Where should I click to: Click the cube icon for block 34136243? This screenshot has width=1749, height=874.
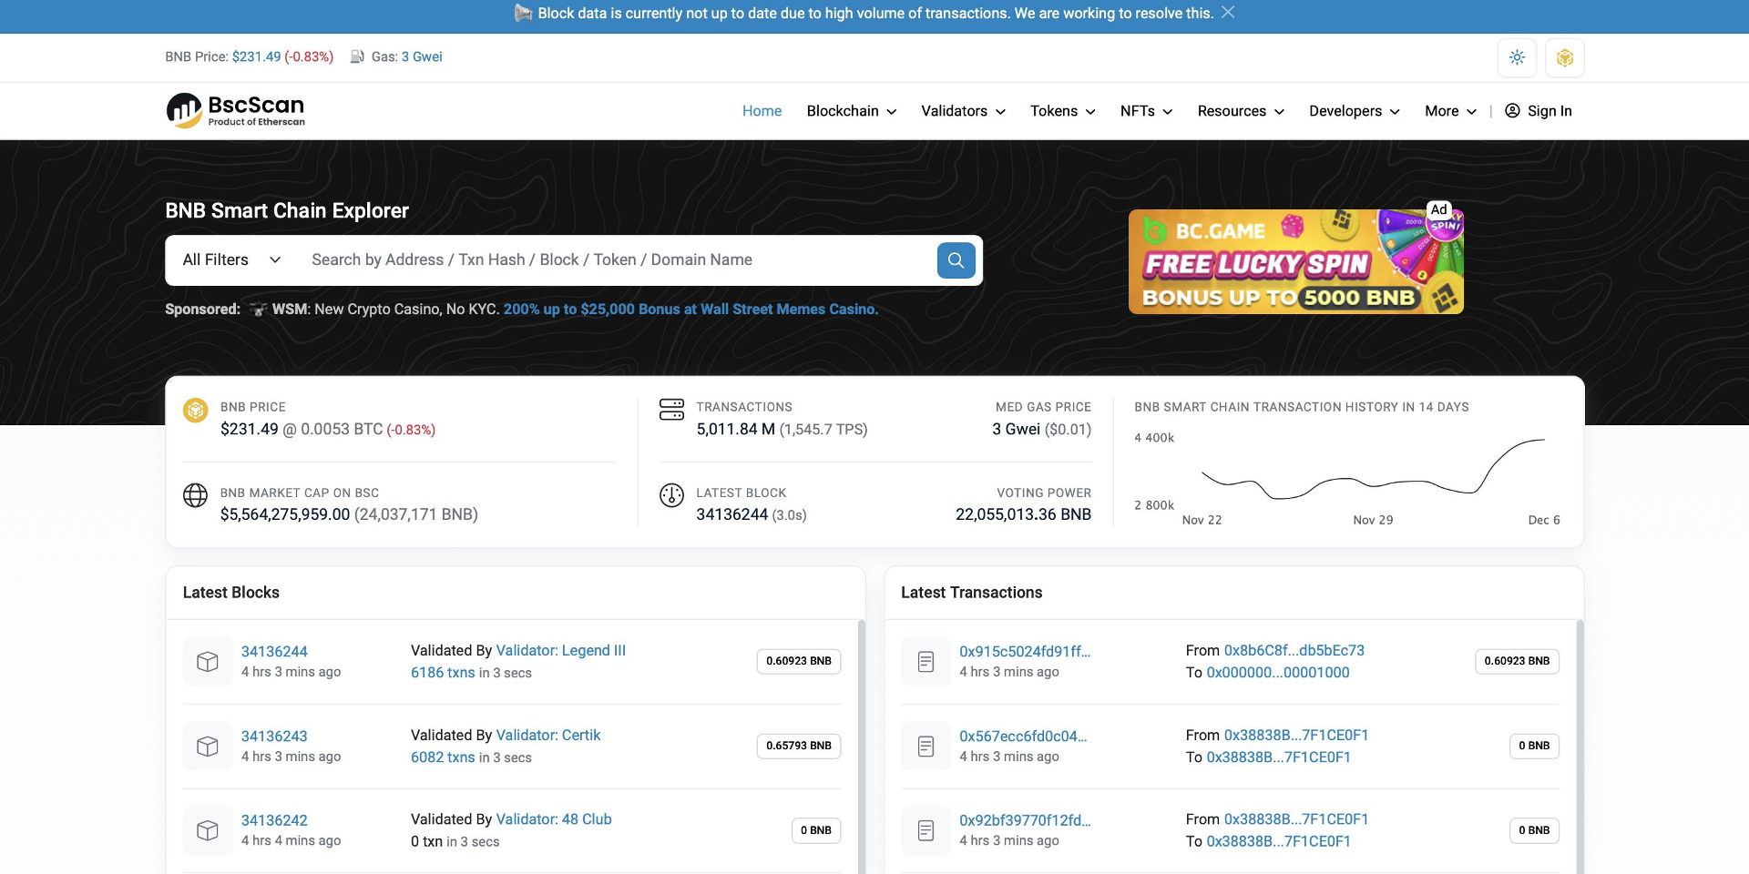click(x=208, y=747)
